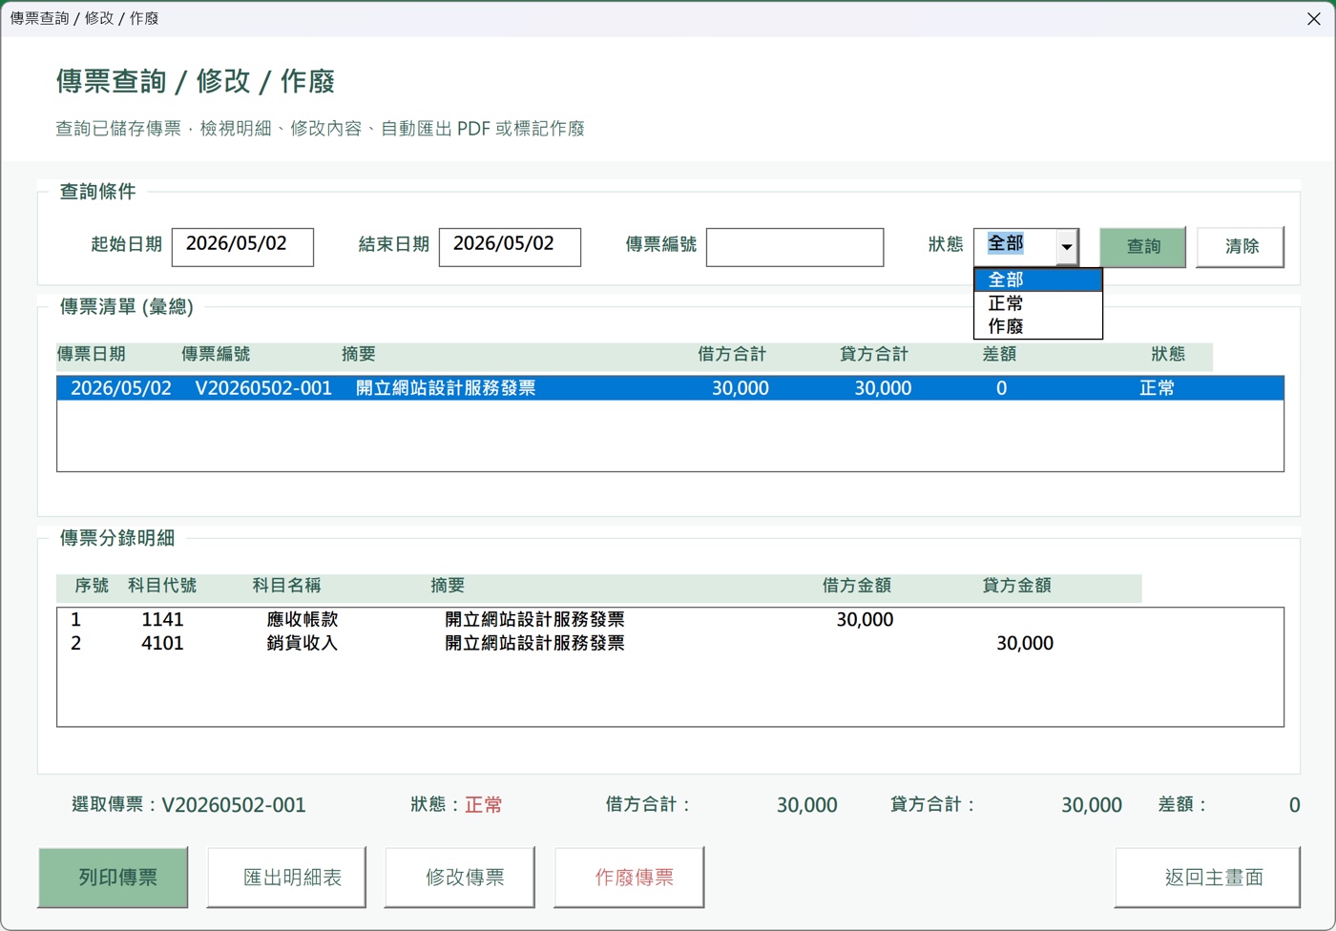Click the 貸方金額 column header
The width and height of the screenshot is (1336, 931).
pos(1017,586)
